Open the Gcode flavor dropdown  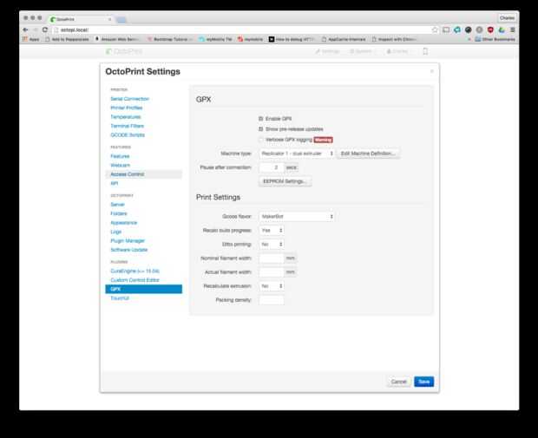coord(297,217)
